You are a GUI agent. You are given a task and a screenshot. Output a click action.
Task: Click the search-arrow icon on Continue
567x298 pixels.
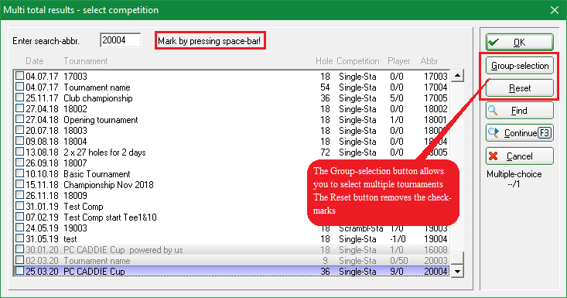pyautogui.click(x=494, y=132)
